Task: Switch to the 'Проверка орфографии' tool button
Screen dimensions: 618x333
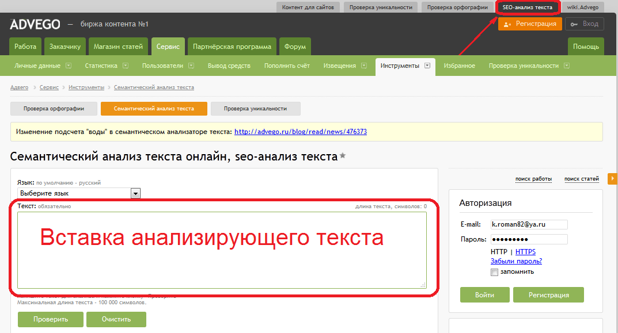Action: (x=54, y=109)
